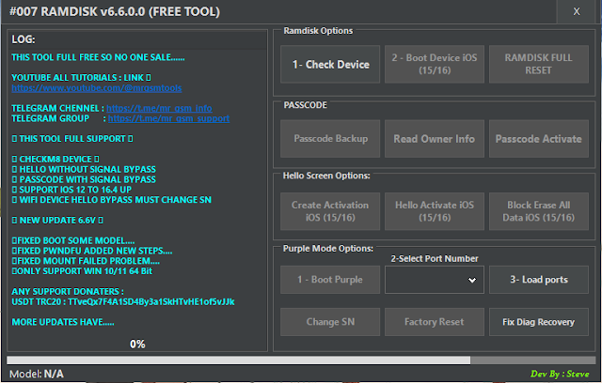Click the port dropdown chevron arrow
Image resolution: width=602 pixels, height=383 pixels.
coord(472,280)
